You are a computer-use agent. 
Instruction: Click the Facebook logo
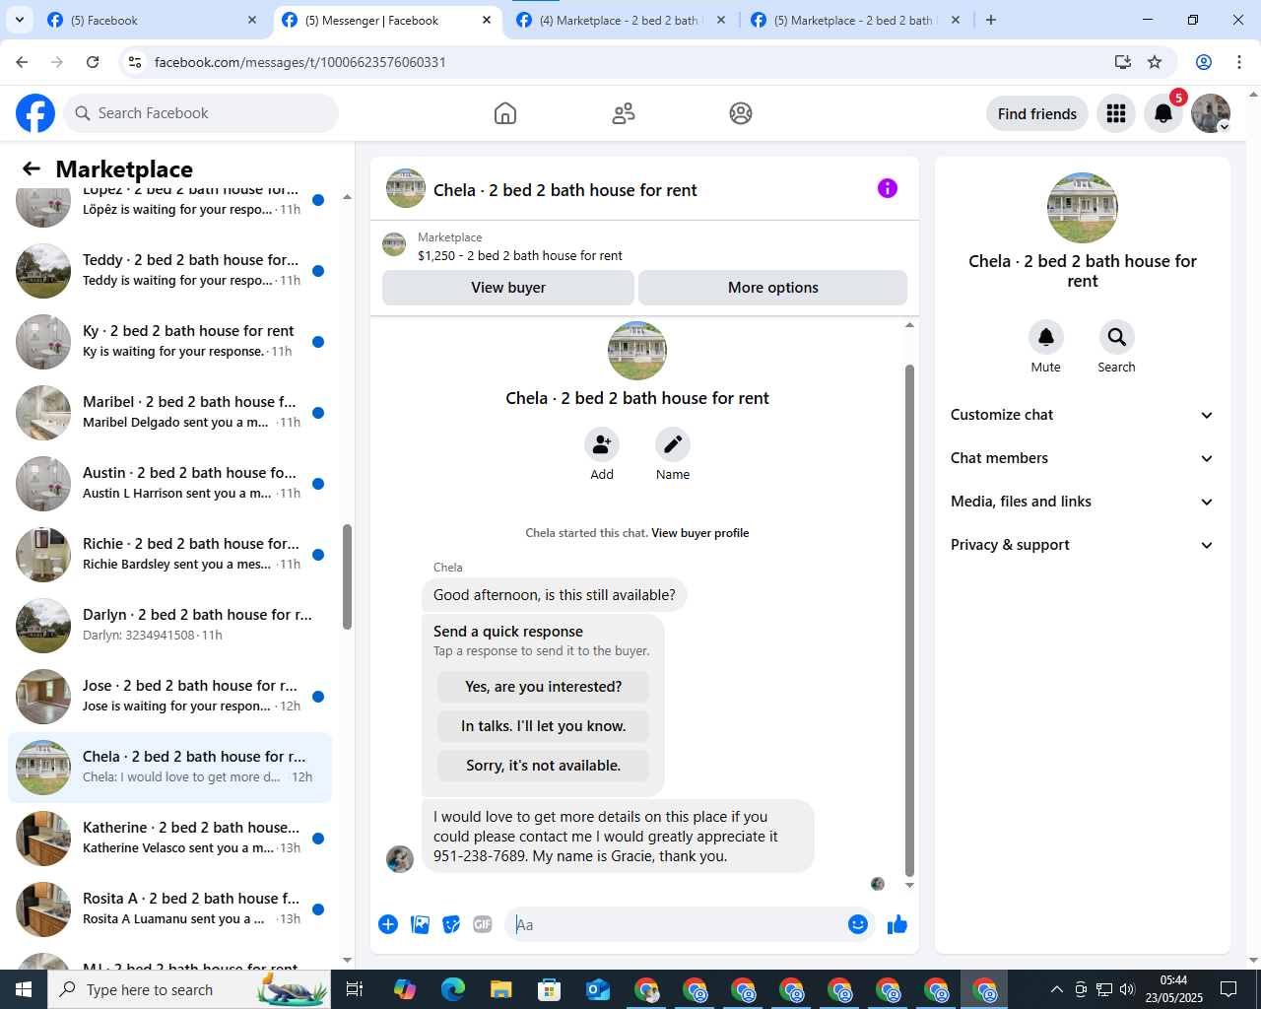[x=35, y=113]
